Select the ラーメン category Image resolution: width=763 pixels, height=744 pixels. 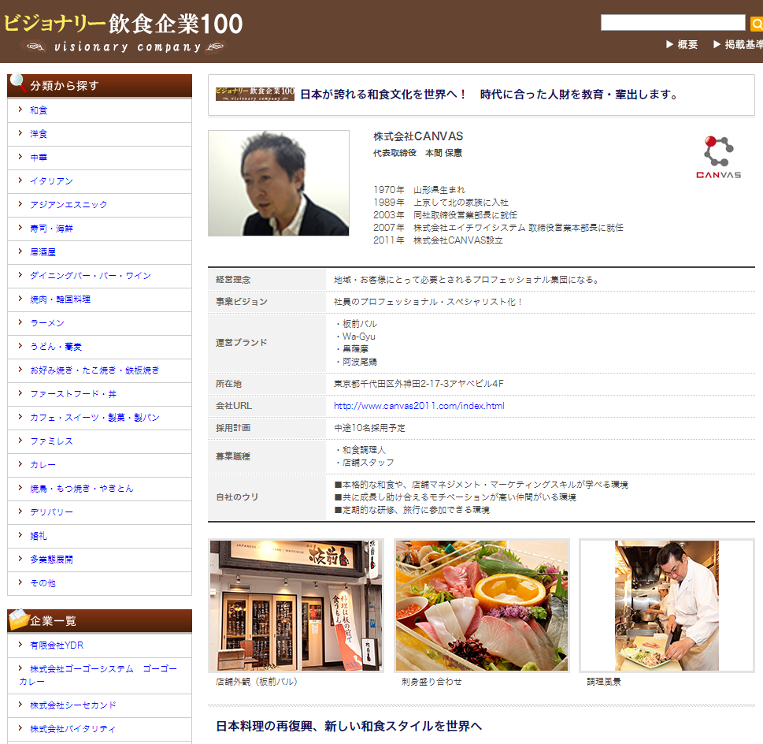(x=47, y=323)
